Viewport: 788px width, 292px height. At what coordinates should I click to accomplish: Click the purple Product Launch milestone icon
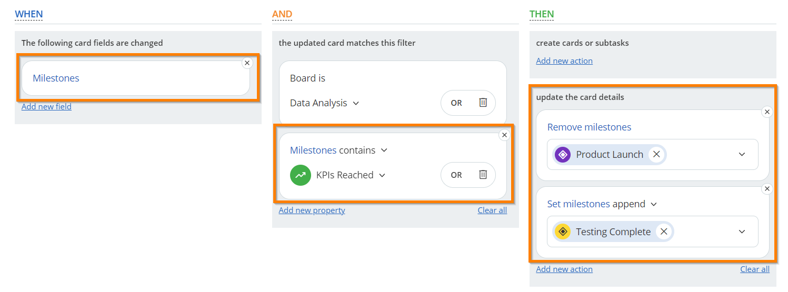[563, 154]
